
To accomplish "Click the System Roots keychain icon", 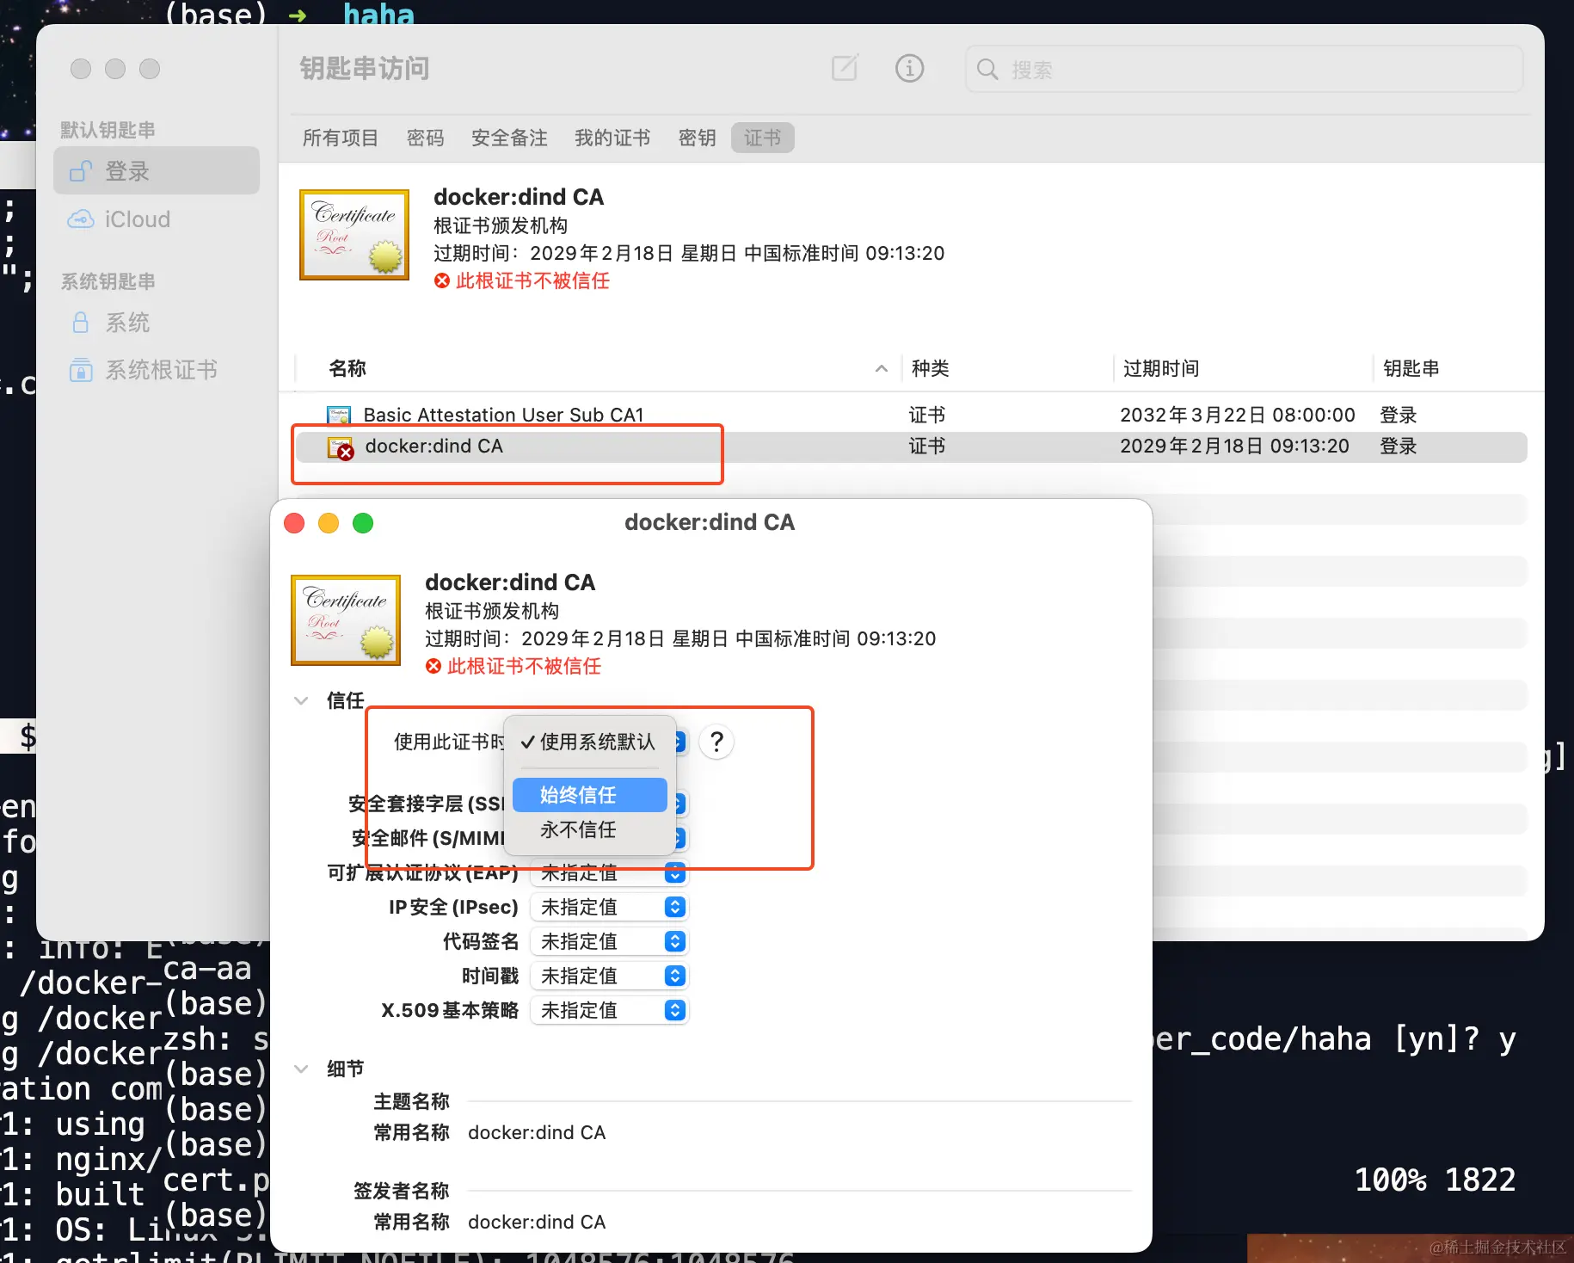I will pos(81,370).
